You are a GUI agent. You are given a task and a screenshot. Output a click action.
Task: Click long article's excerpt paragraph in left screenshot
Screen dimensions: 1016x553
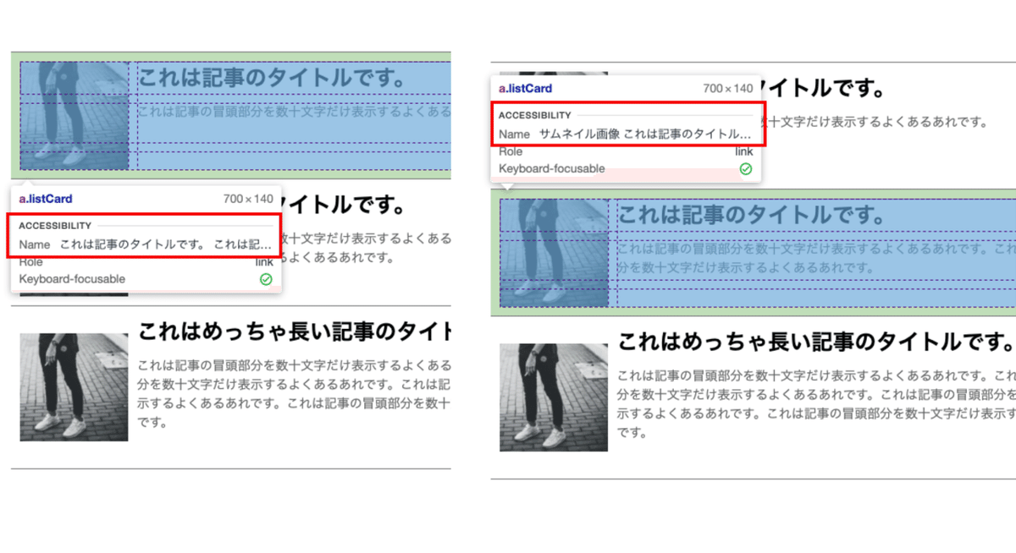tap(294, 393)
